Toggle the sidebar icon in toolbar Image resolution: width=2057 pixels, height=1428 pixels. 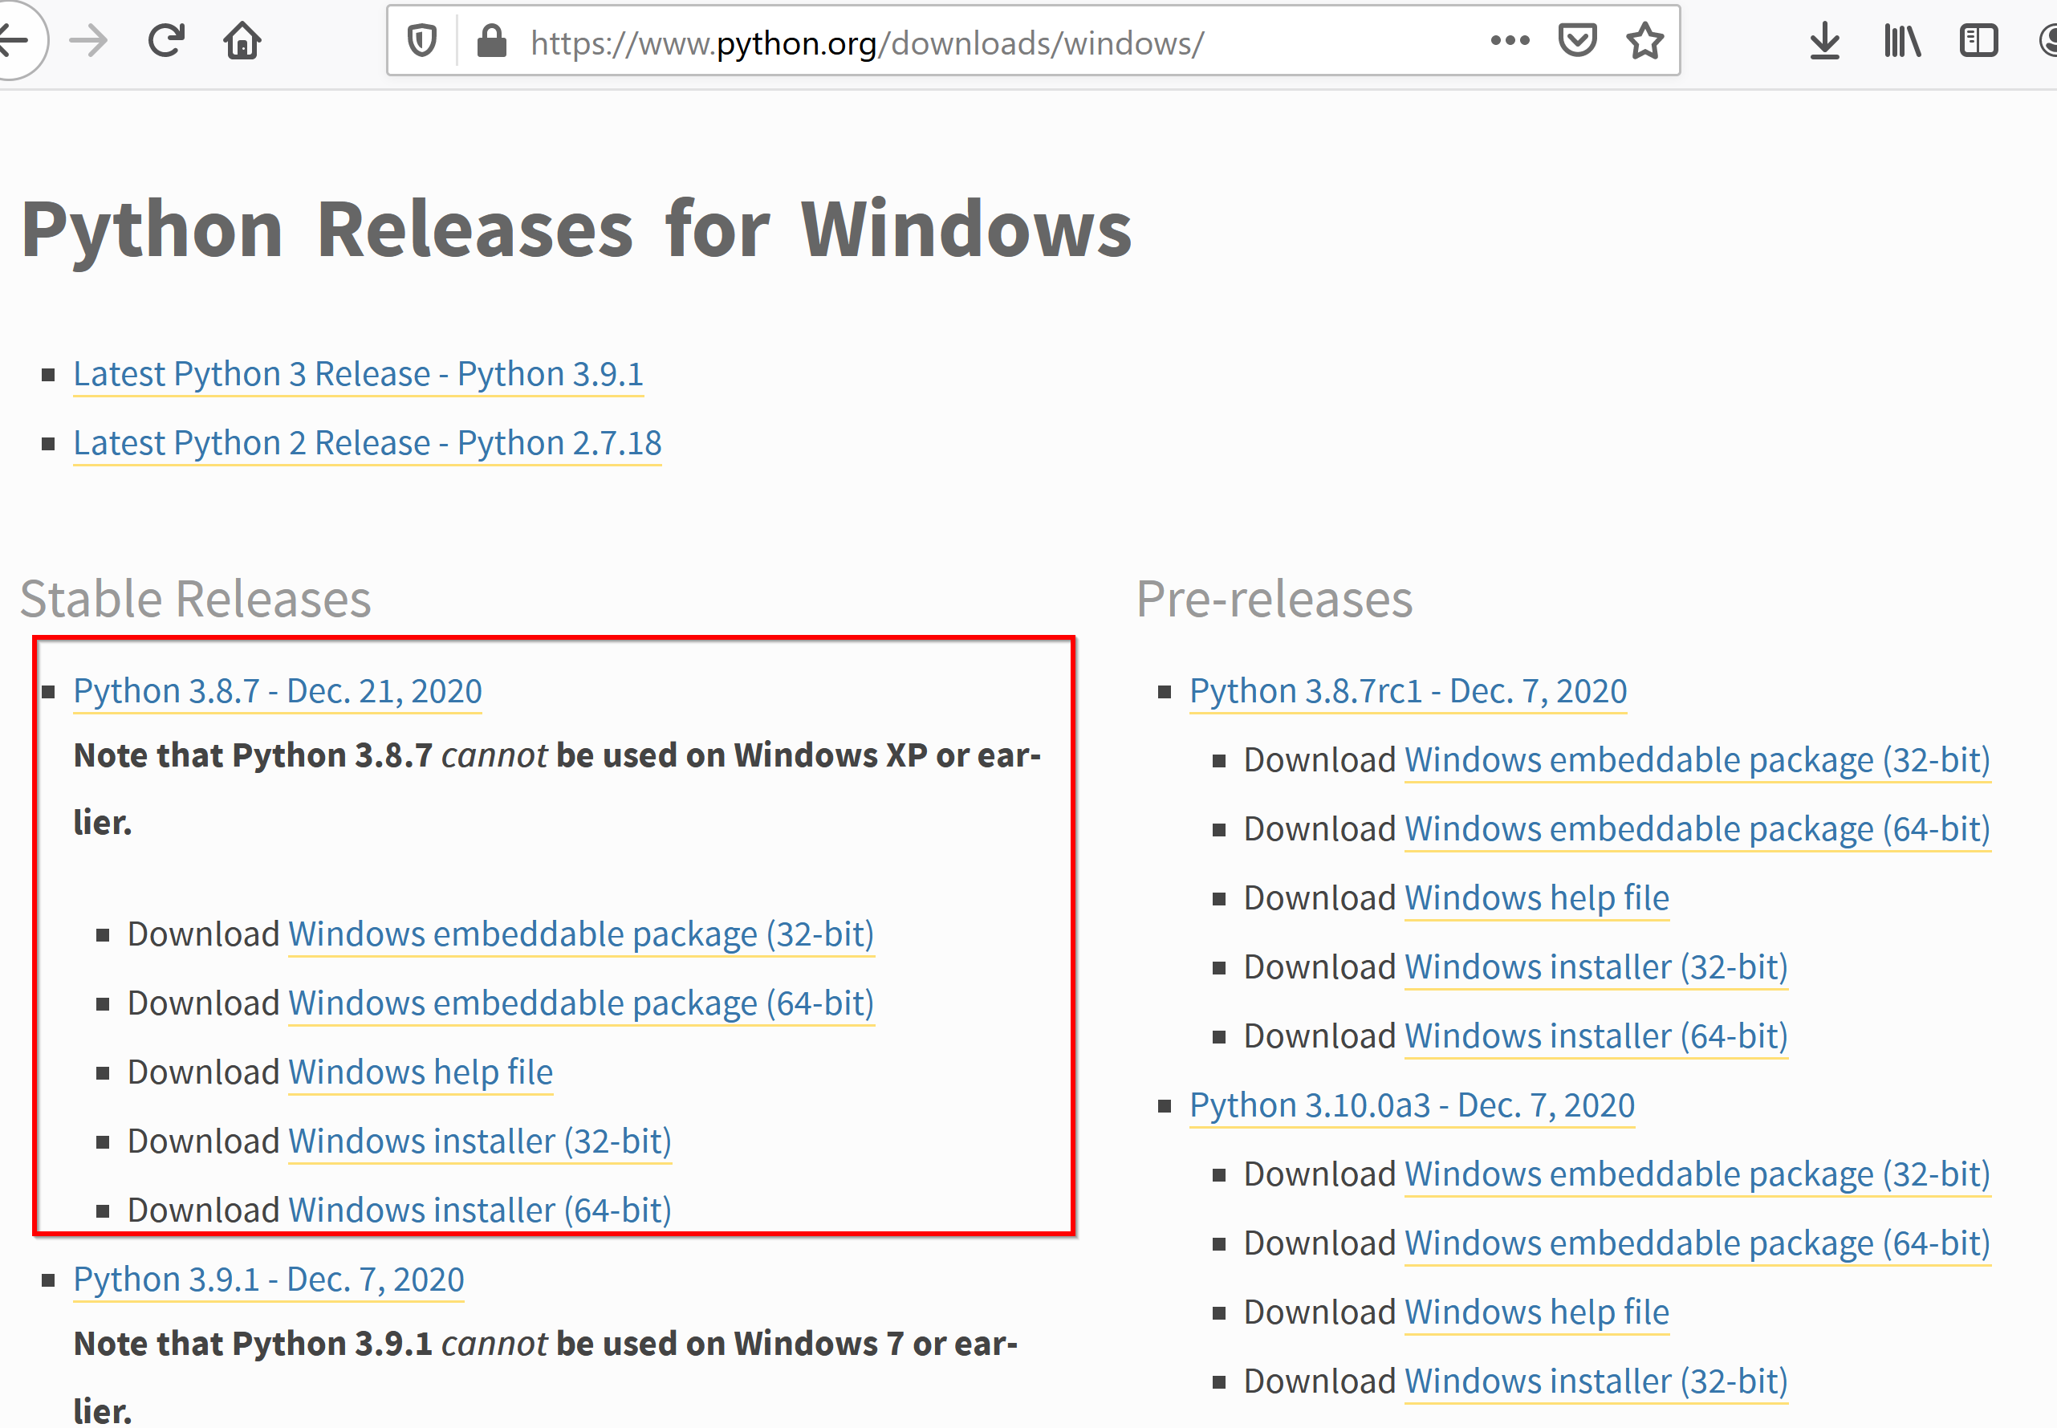tap(1978, 41)
